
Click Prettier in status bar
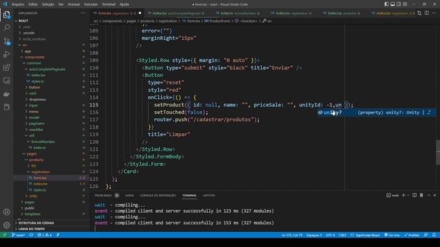tap(411, 235)
